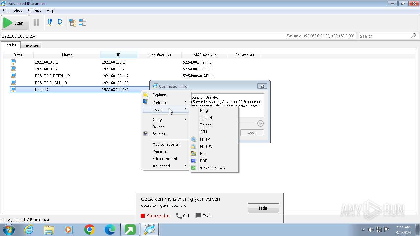
Task: Click the FTP folder icon in submenu
Action: pos(193,153)
